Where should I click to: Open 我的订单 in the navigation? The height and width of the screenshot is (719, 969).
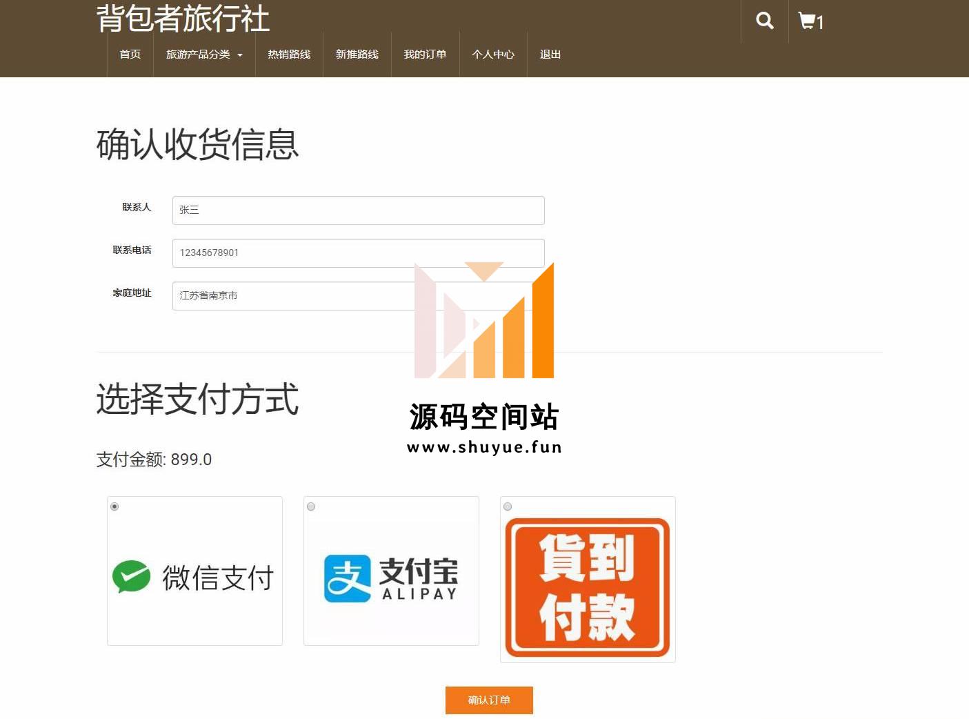[x=425, y=54]
